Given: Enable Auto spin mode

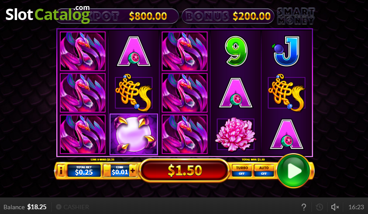Looking at the screenshot, I should [x=264, y=171].
